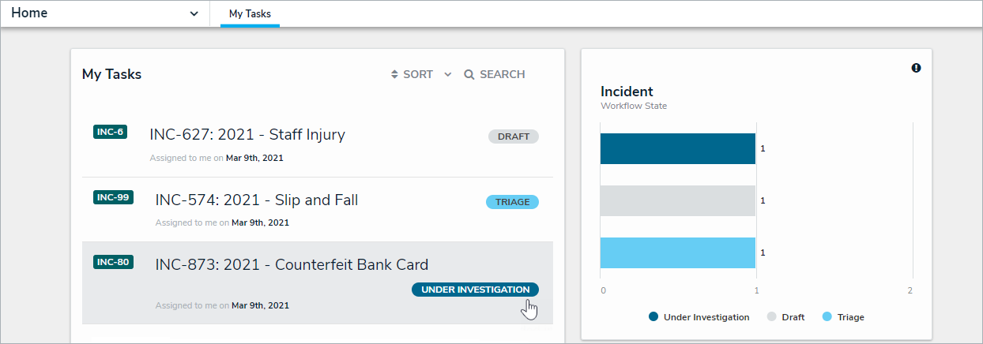Click the search magnifier icon
The width and height of the screenshot is (983, 344).
coord(469,75)
